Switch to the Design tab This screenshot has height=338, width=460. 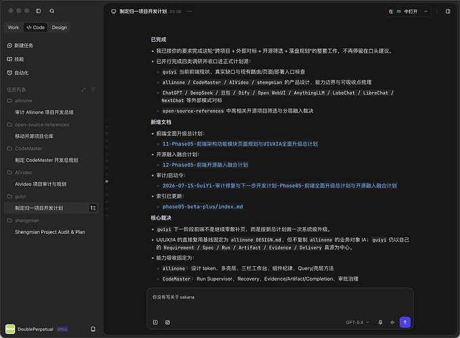pyautogui.click(x=60, y=27)
